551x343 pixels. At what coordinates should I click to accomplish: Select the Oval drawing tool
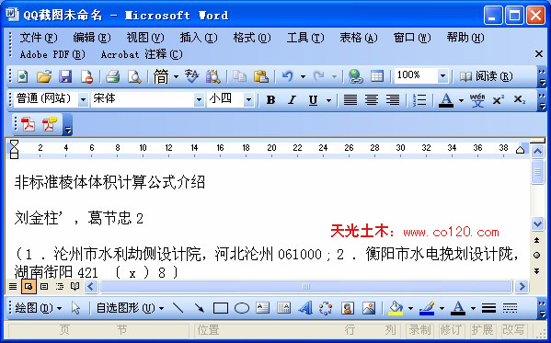242,308
